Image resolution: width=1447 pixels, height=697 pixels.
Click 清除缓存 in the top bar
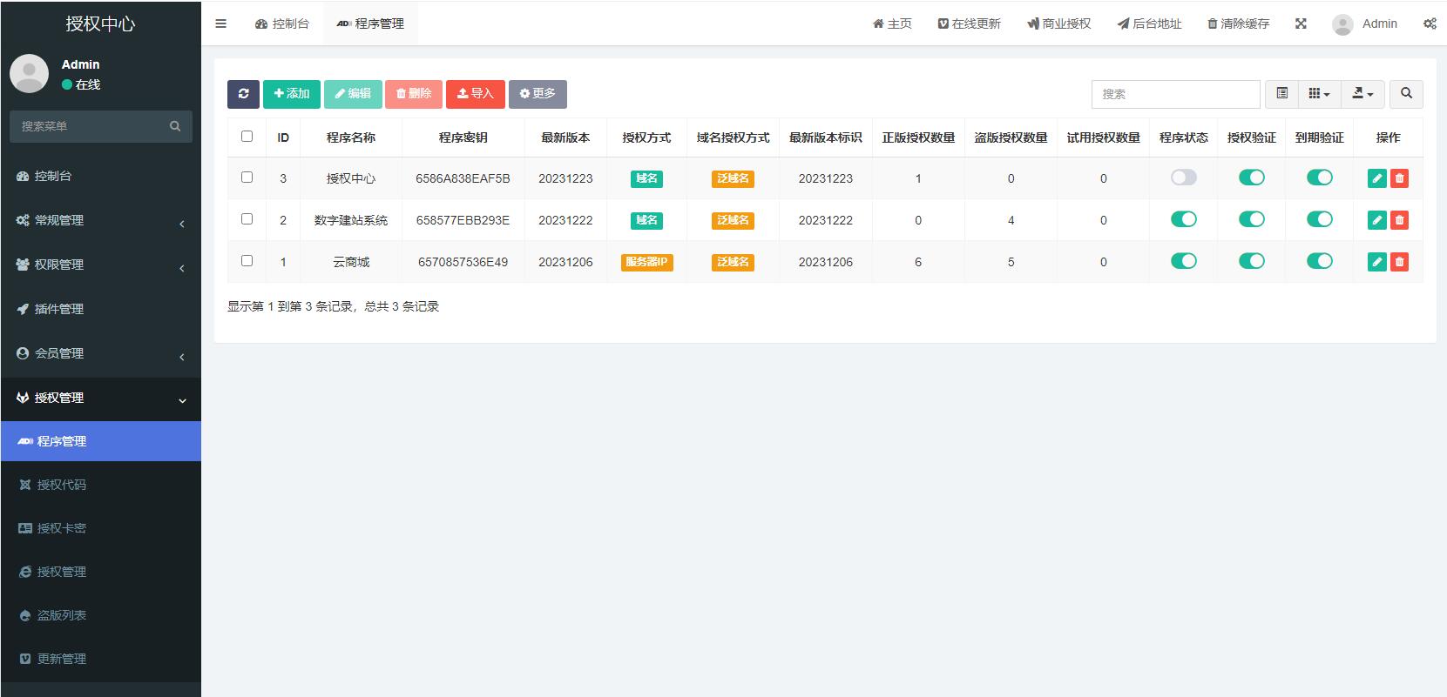[1238, 23]
